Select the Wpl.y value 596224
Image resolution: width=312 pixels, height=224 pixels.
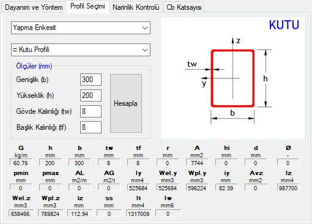(x=197, y=188)
